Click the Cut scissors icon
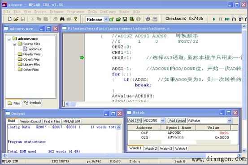Screen dimensions: 248x165 [x=32, y=19]
